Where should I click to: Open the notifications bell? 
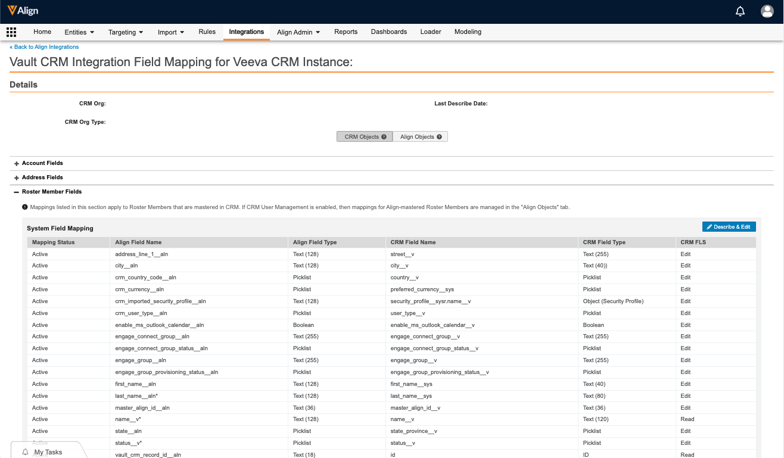tap(741, 11)
